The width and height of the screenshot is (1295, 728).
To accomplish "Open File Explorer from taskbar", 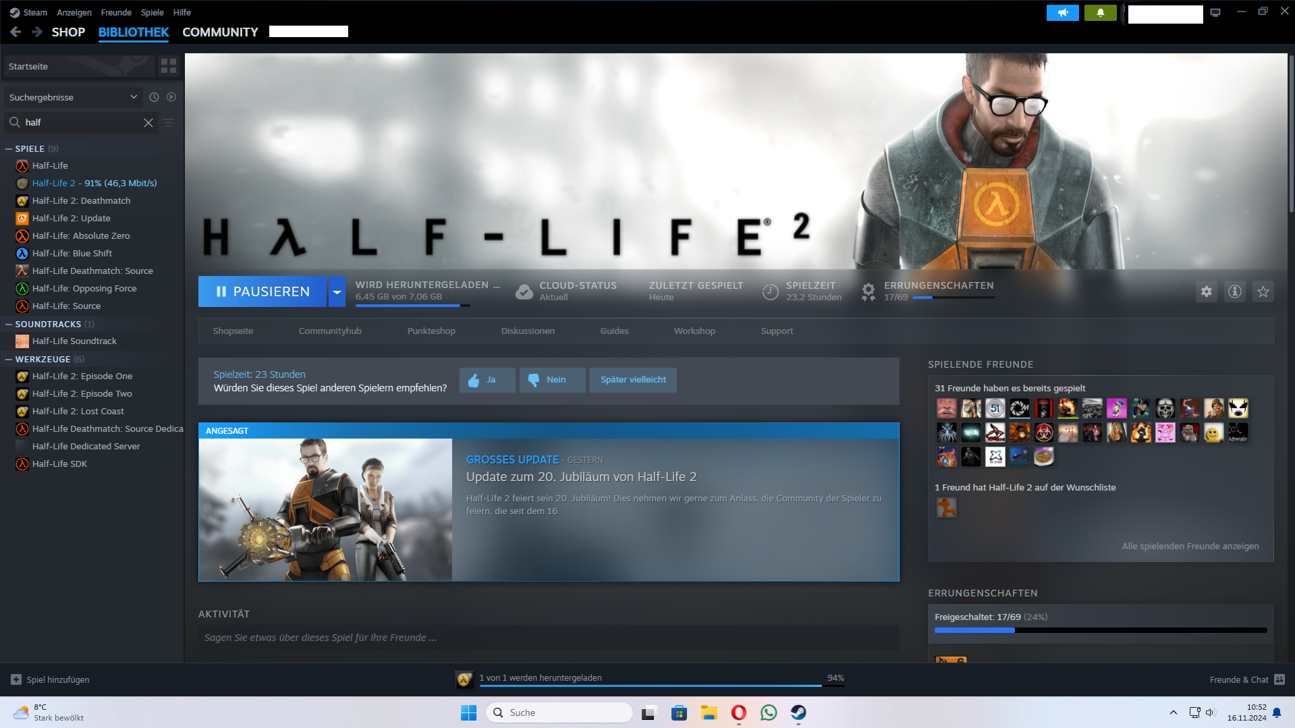I will [709, 712].
